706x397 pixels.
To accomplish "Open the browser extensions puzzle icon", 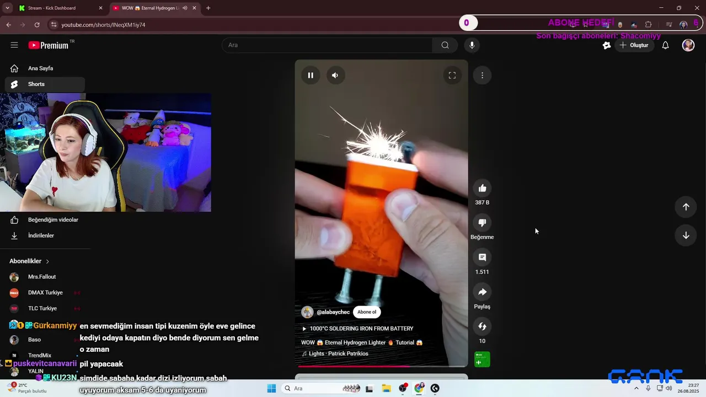I will (648, 25).
